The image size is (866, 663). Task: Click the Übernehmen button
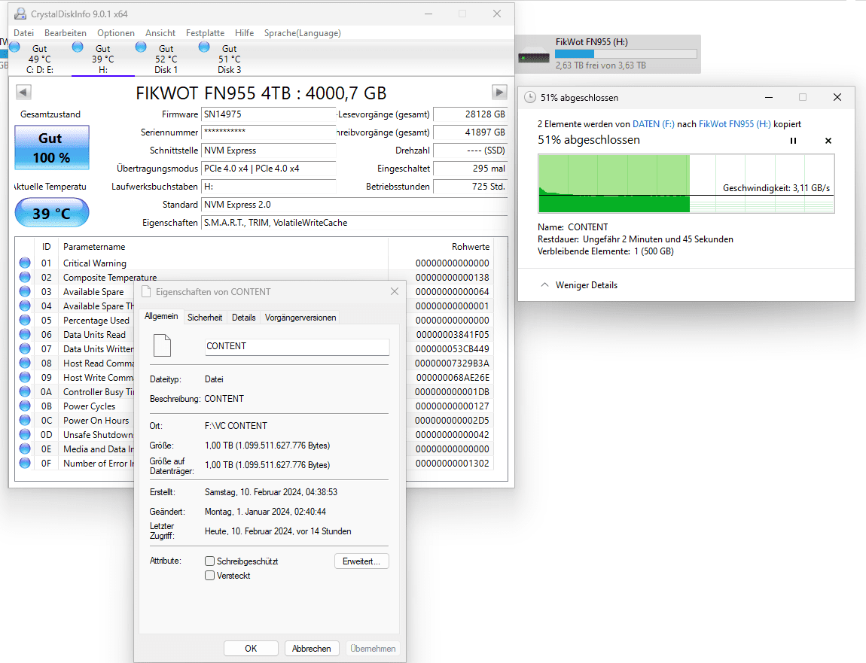click(x=373, y=648)
